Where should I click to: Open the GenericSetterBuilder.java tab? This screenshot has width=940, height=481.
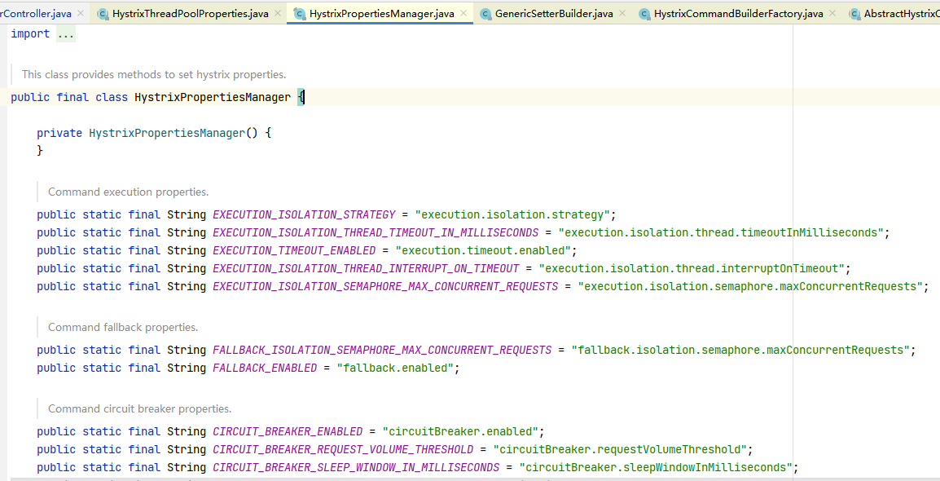pyautogui.click(x=554, y=13)
